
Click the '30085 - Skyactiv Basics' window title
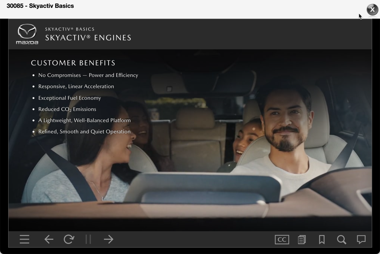40,6
